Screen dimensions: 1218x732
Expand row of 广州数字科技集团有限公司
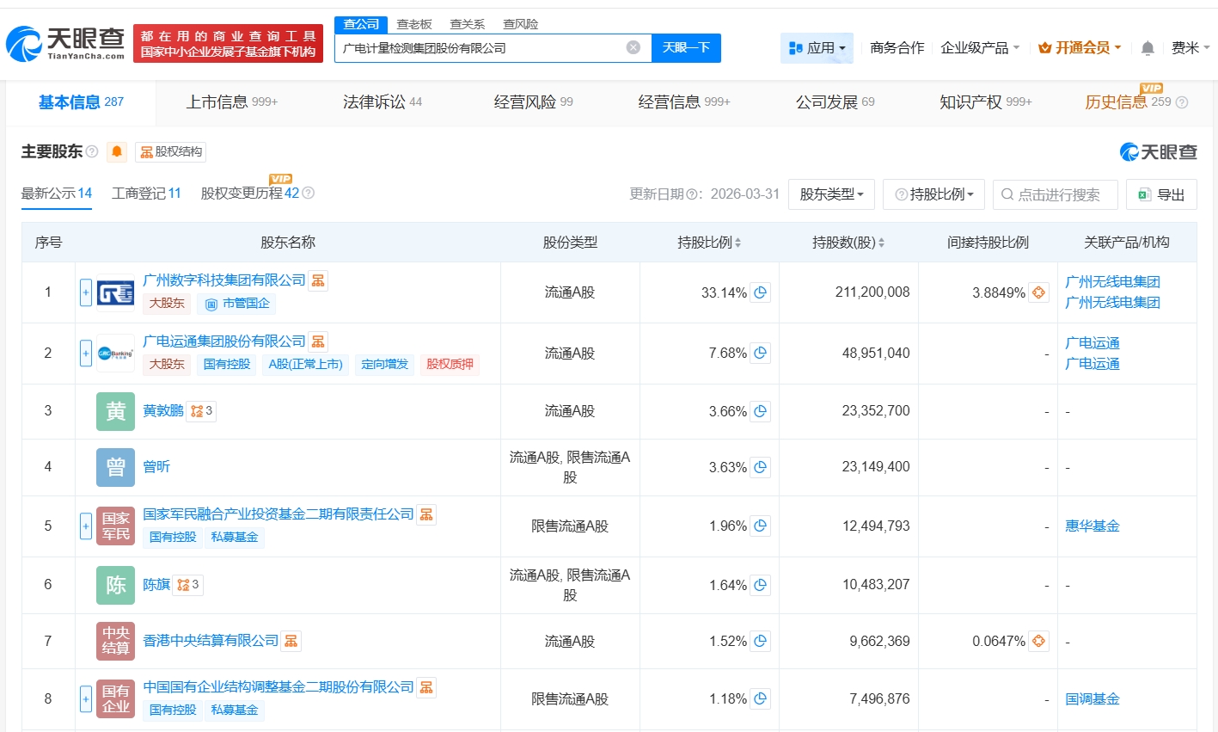(86, 292)
